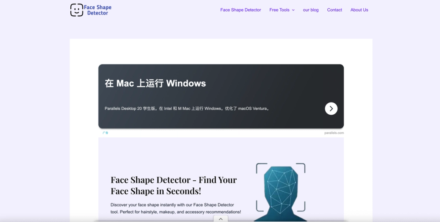The image size is (440, 222).
Task: Click the small ad label under the banner
Action: [105, 133]
